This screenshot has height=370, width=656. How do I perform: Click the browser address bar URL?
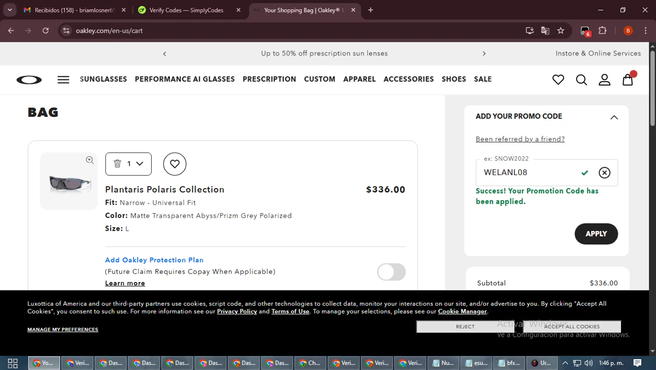(109, 31)
